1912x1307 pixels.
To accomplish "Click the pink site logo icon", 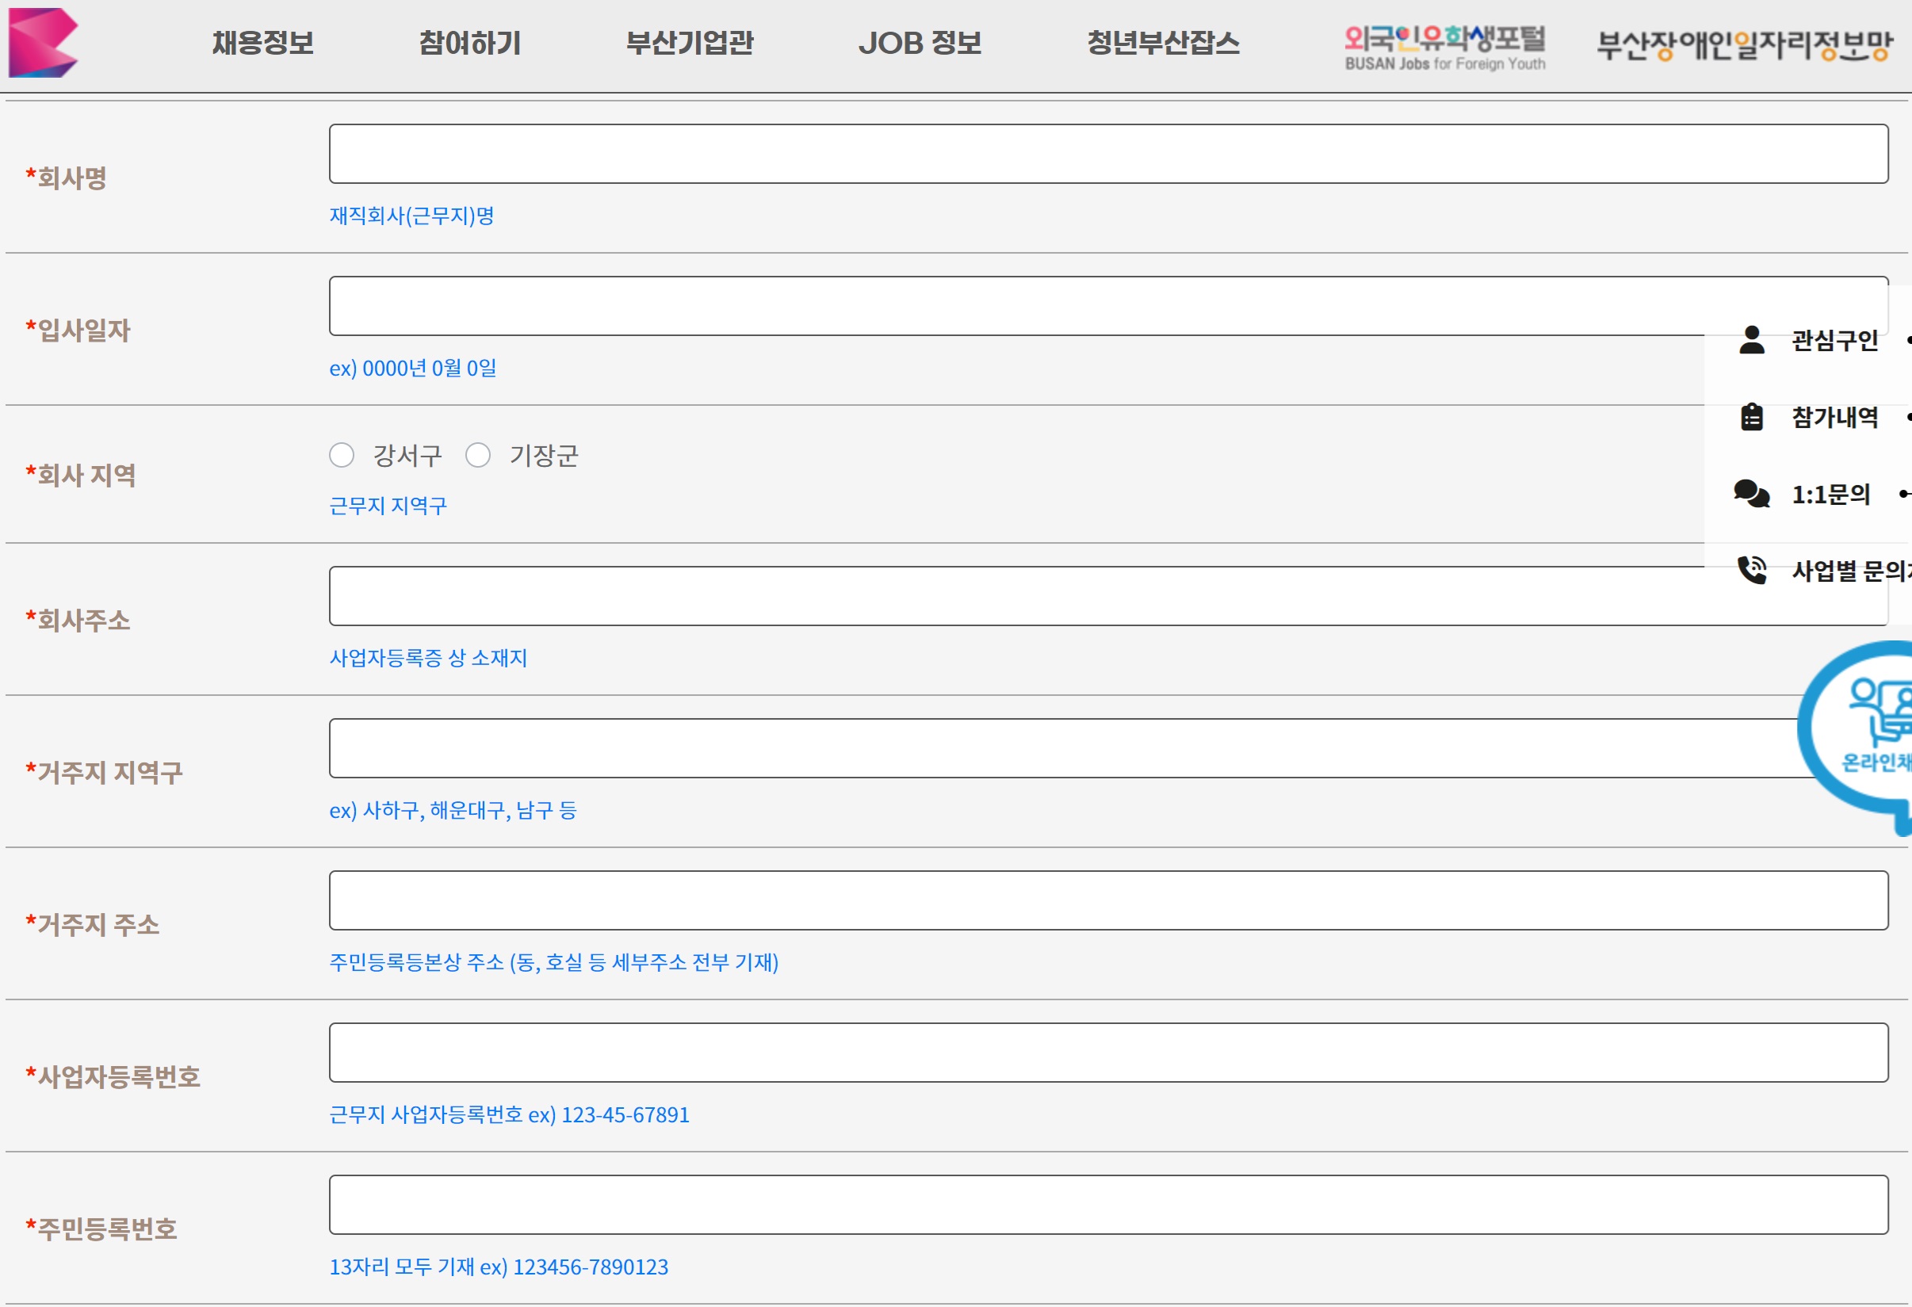I will [x=43, y=43].
